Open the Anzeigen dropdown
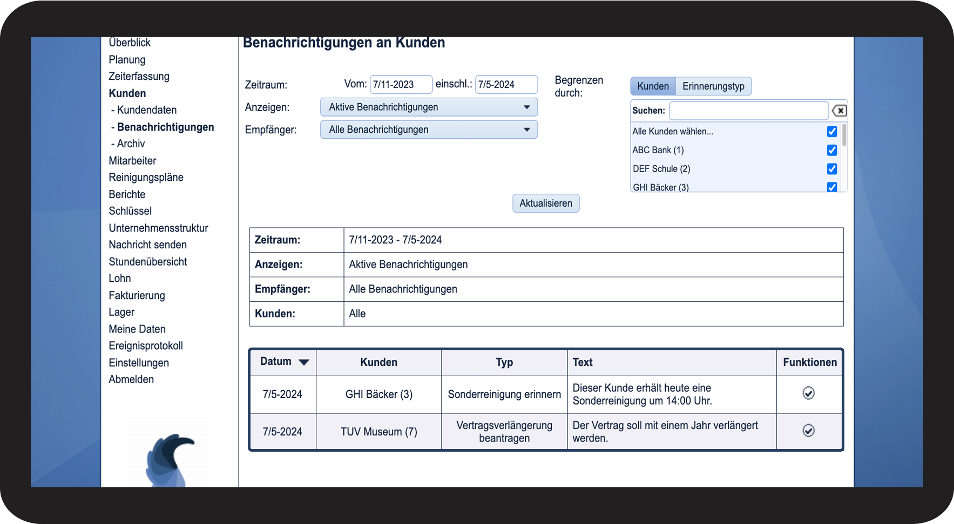 [x=429, y=107]
